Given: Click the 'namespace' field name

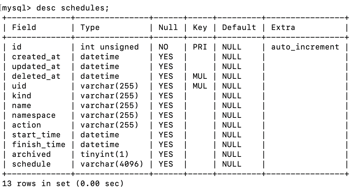Looking at the screenshot, I should [x=34, y=115].
